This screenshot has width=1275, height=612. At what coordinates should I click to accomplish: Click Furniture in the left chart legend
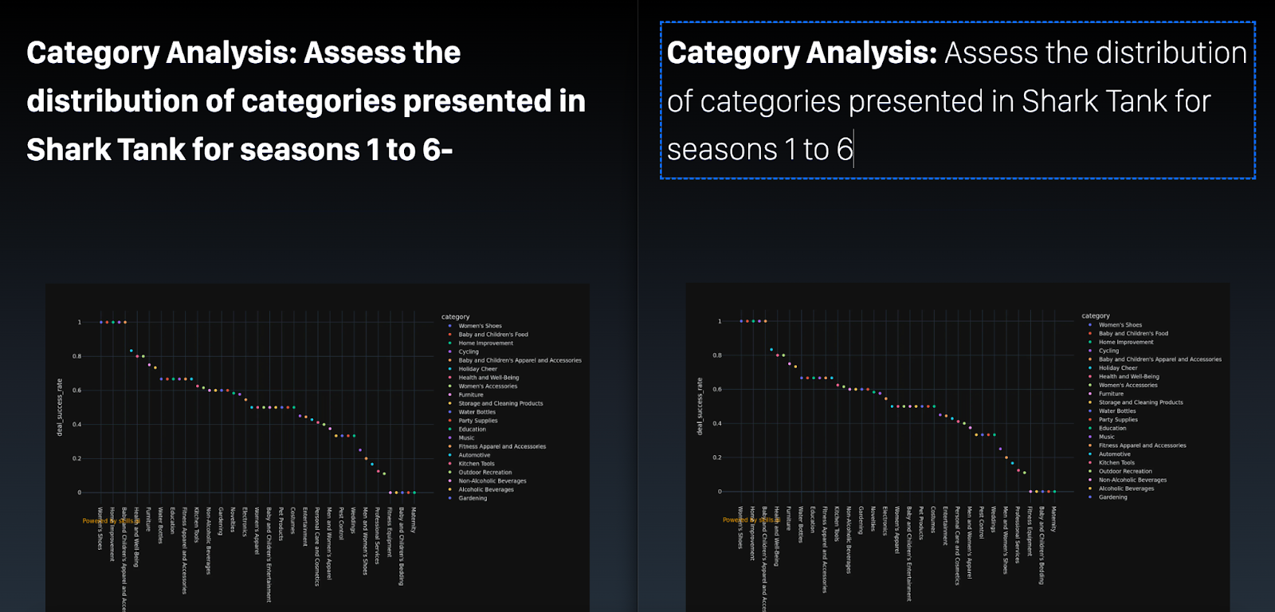coord(471,394)
